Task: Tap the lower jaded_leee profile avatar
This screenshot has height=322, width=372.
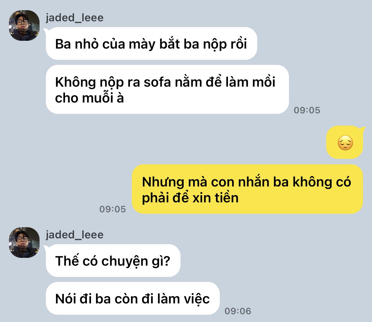Action: [24, 243]
